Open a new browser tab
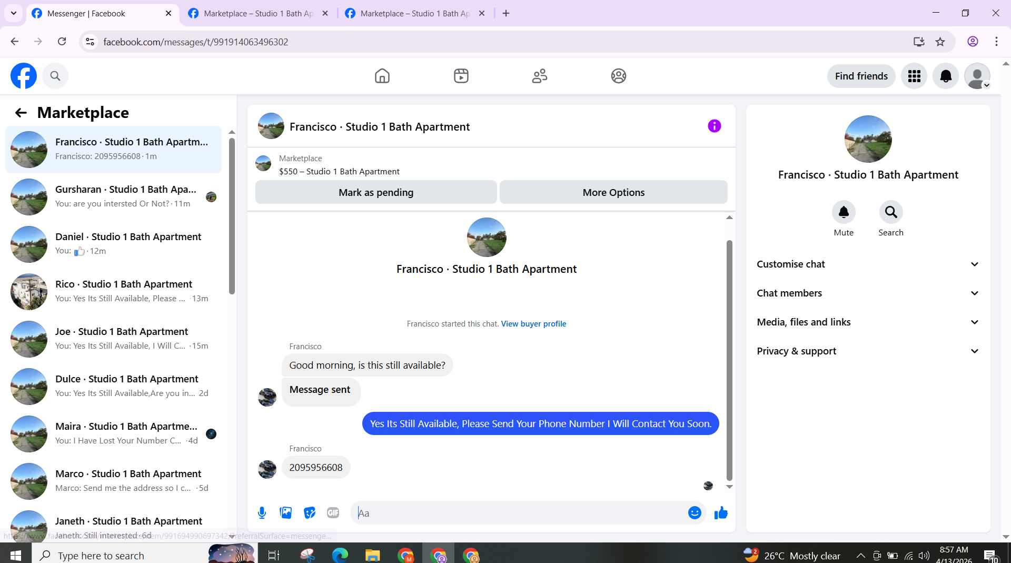 506,14
